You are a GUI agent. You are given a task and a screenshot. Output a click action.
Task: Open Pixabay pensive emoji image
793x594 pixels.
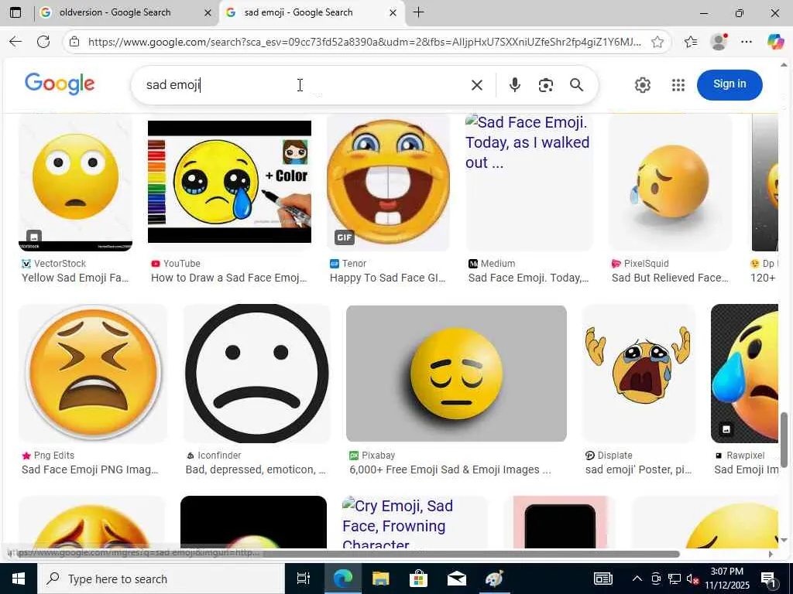(x=456, y=374)
